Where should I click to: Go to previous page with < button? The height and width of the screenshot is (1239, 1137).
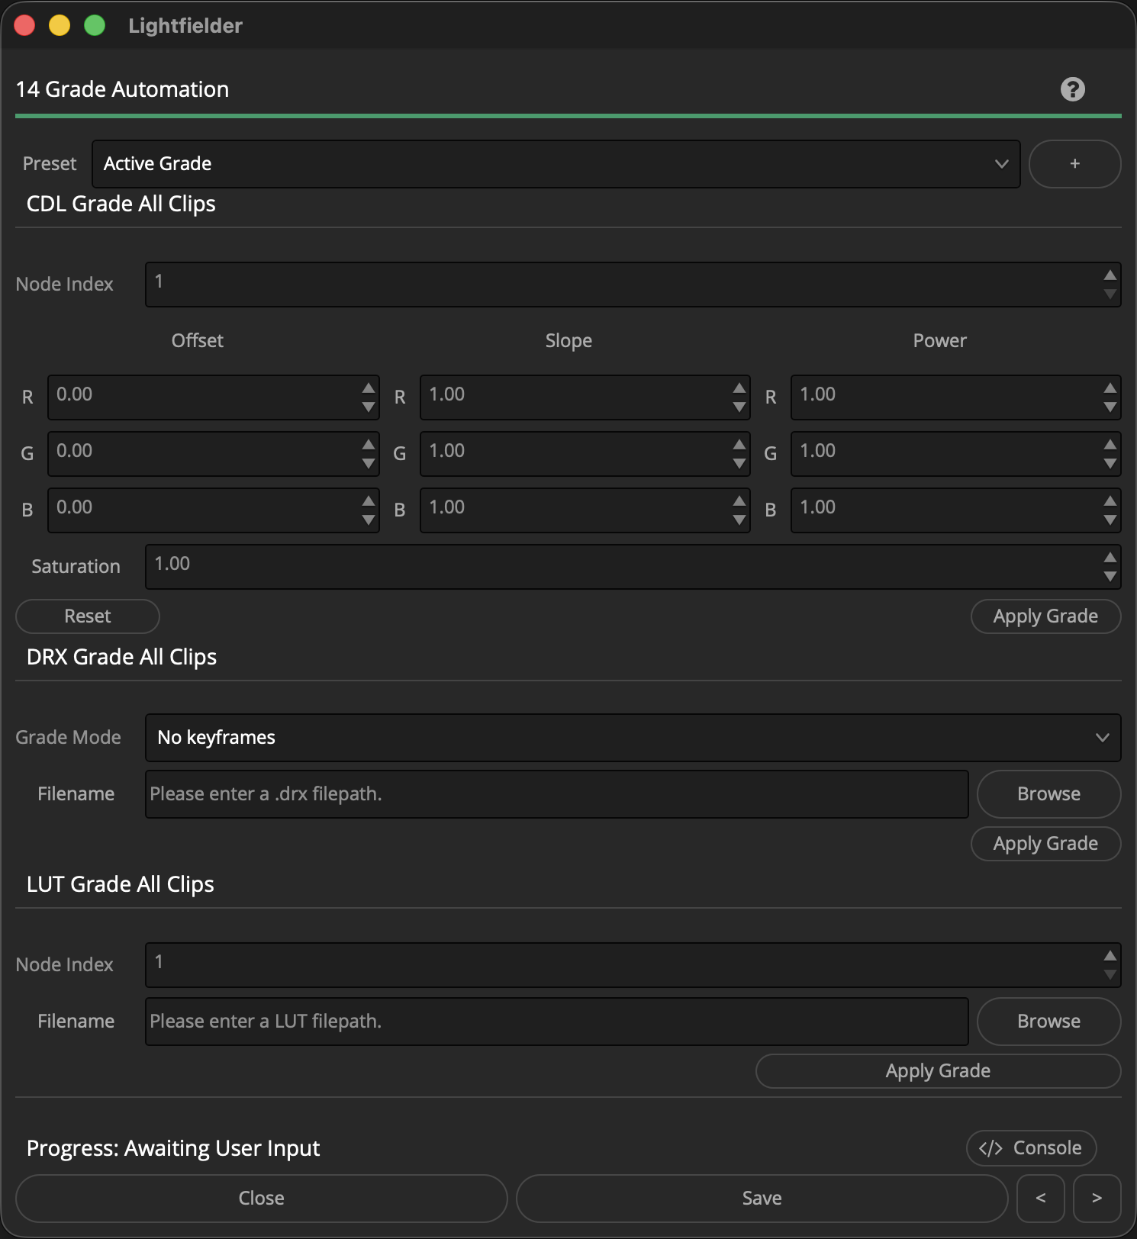[1040, 1199]
